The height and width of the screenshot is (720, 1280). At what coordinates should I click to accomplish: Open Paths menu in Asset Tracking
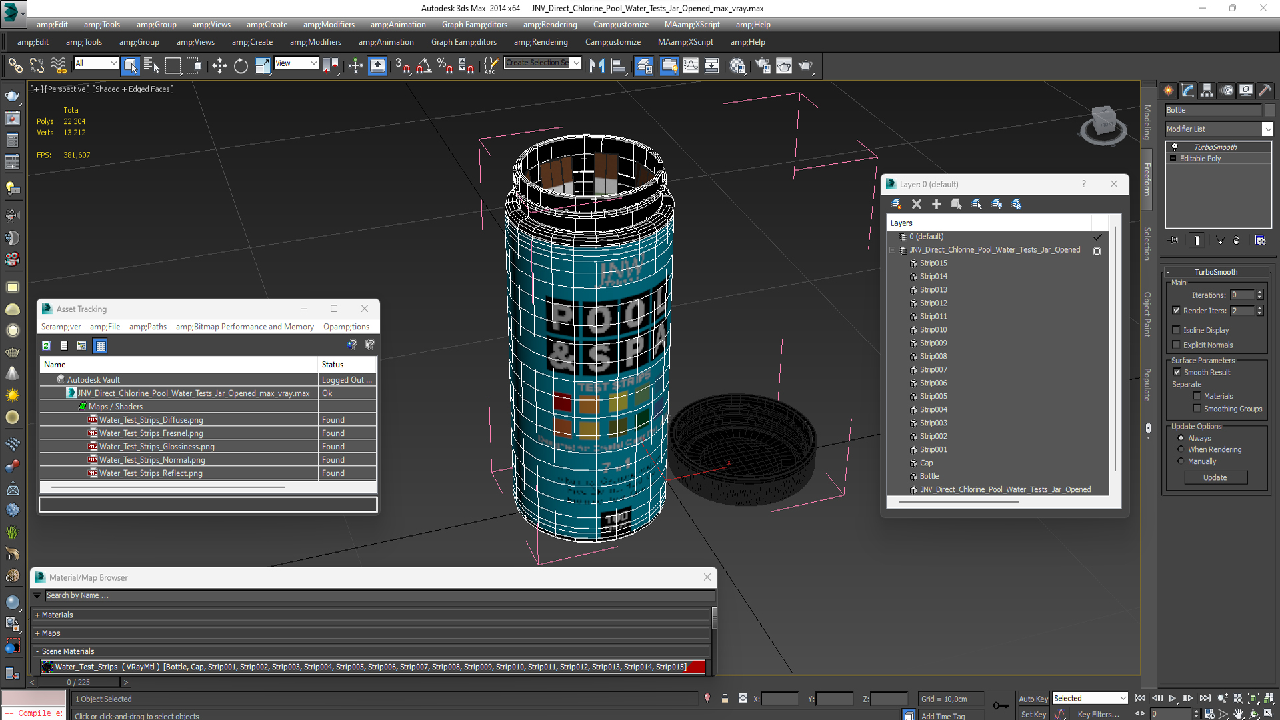[x=148, y=327]
